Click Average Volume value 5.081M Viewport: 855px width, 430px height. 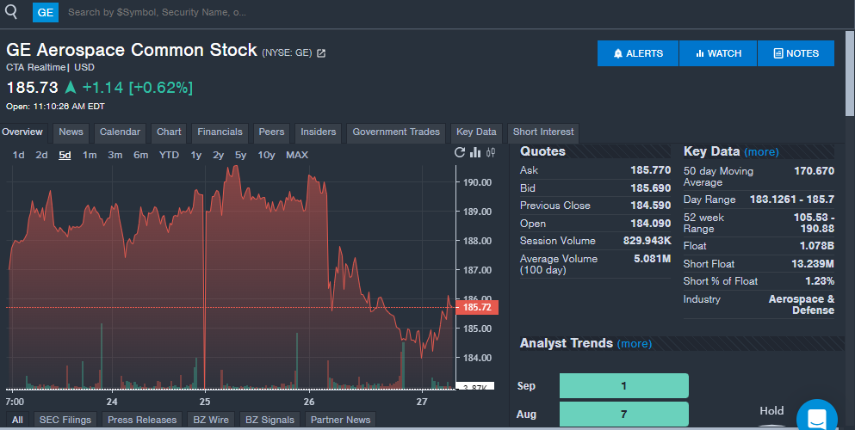[x=652, y=259]
